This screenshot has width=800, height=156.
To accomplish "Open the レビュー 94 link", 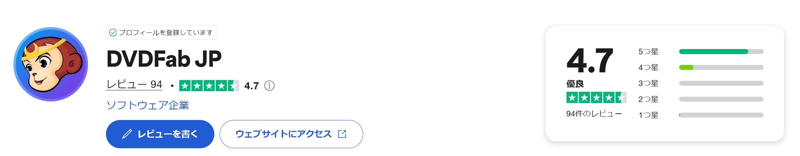I will [x=134, y=84].
